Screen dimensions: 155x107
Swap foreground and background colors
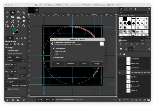[17, 29]
